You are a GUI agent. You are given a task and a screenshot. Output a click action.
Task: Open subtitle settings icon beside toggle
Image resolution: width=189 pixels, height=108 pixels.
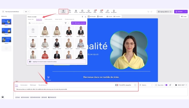pos(170,85)
